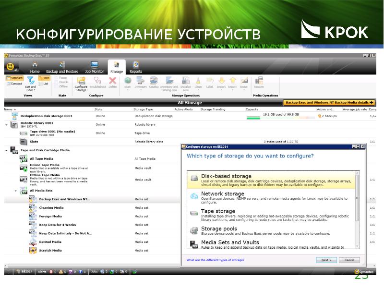Cancel the Configure storage dialog
Image resolution: width=384 pixels, height=288 pixels.
pos(349,260)
